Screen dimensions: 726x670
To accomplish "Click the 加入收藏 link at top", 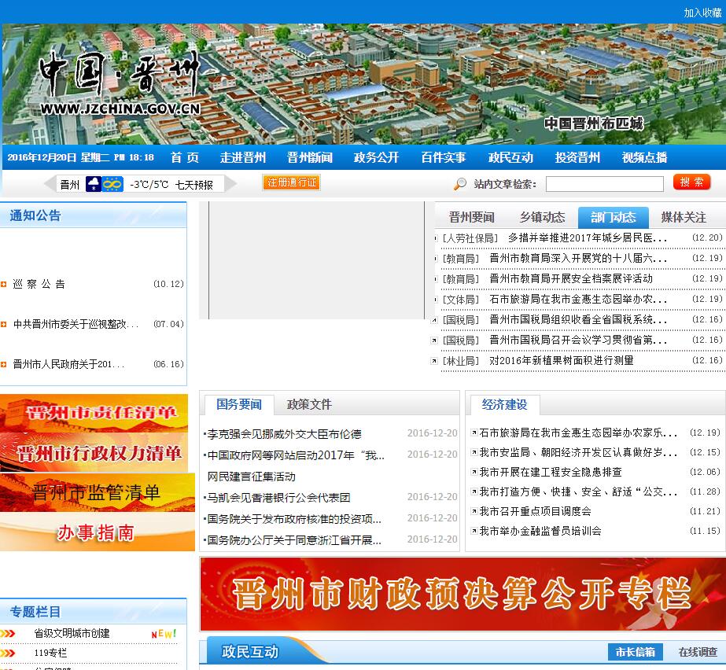I will pos(702,13).
